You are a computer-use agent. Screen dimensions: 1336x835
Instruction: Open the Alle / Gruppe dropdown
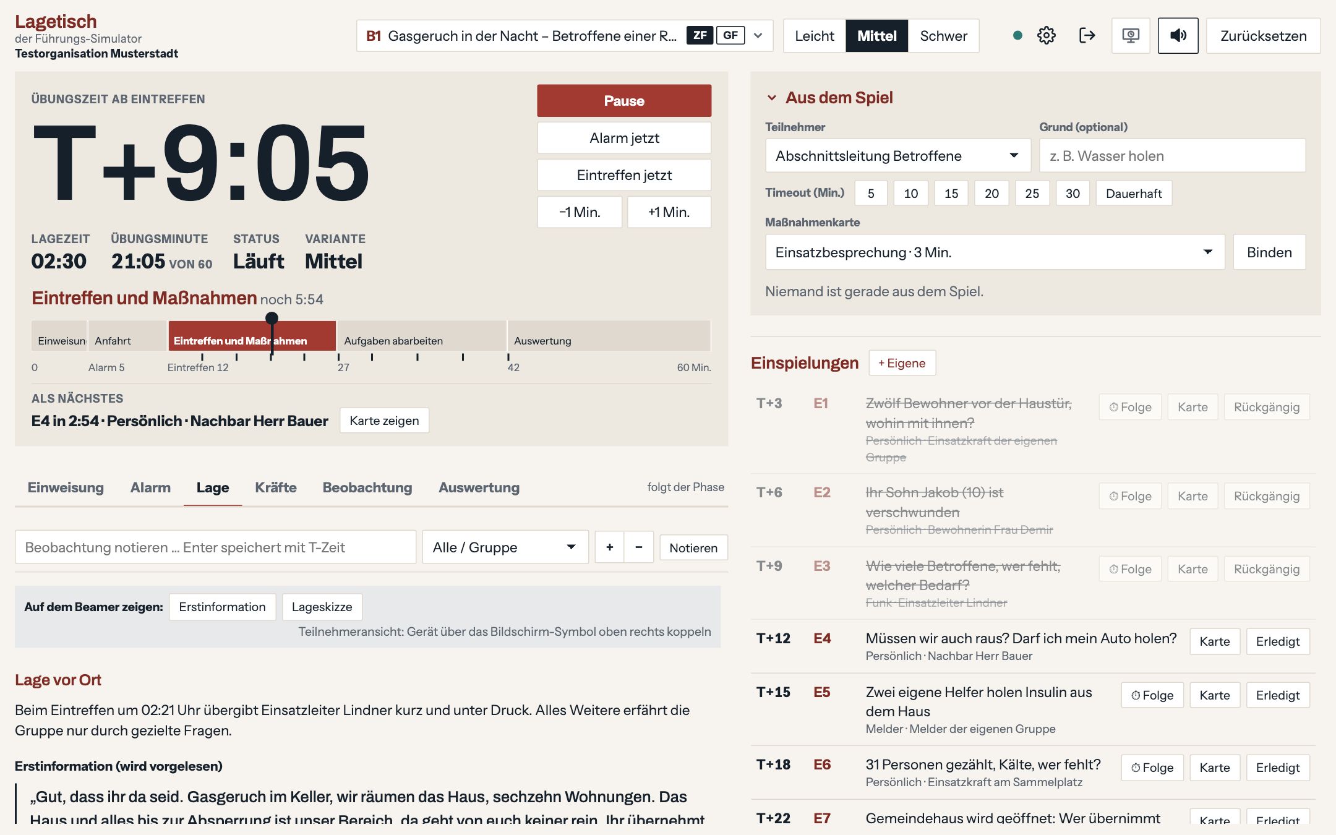click(505, 547)
